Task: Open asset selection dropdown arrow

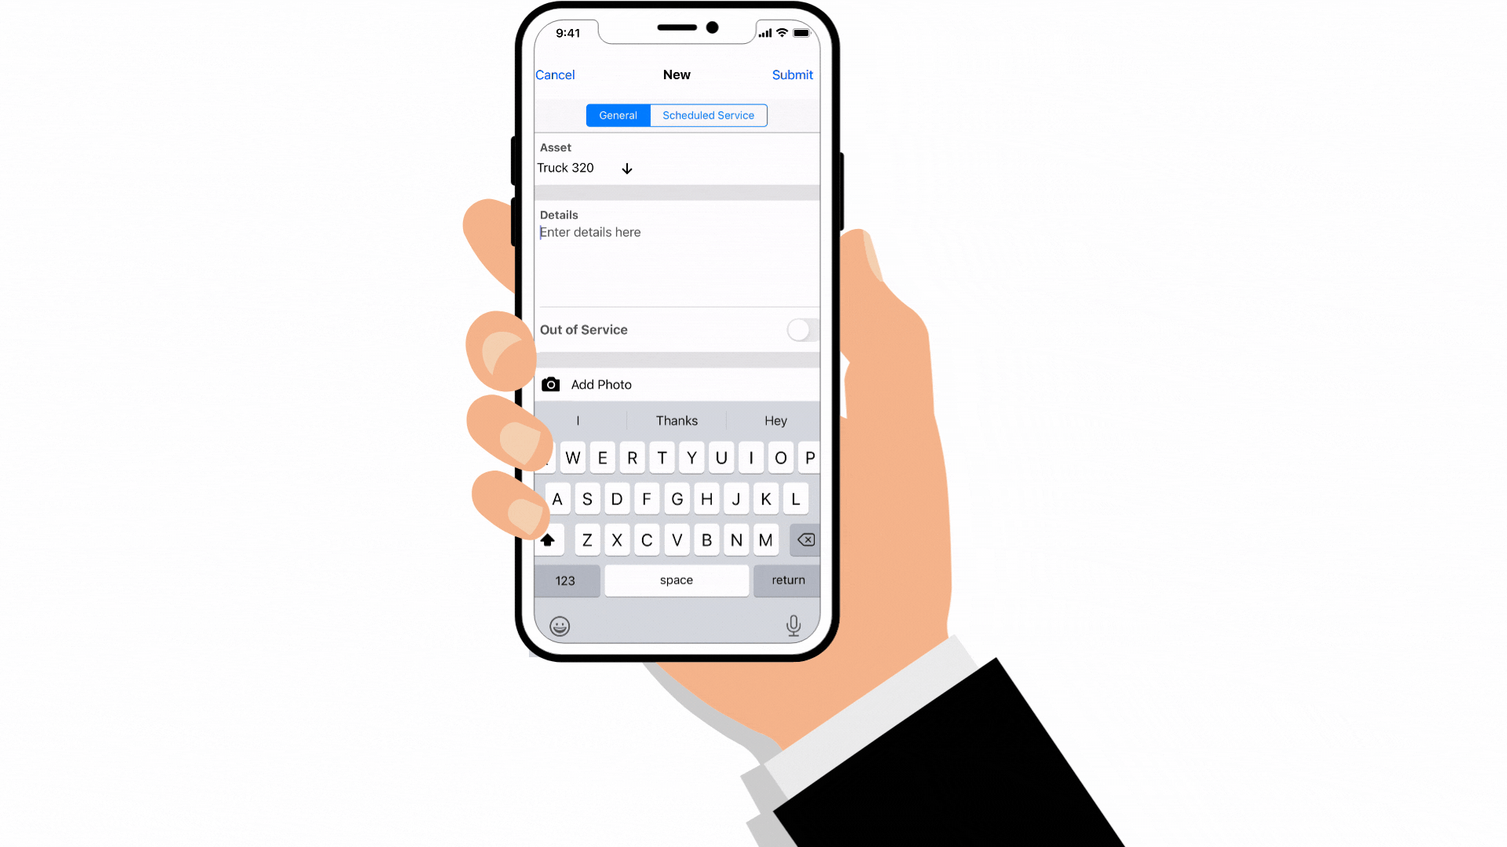Action: (628, 168)
